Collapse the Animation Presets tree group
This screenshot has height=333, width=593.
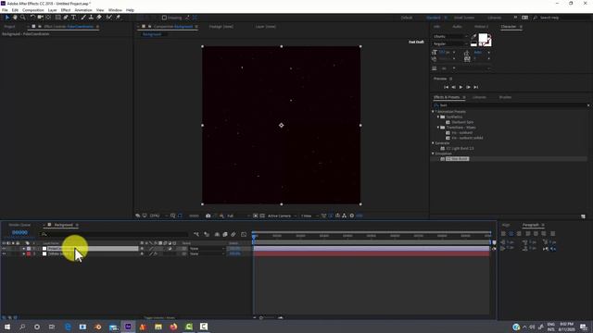pos(433,111)
